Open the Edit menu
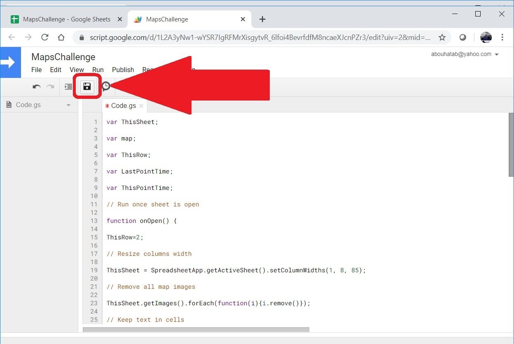 [x=56, y=70]
